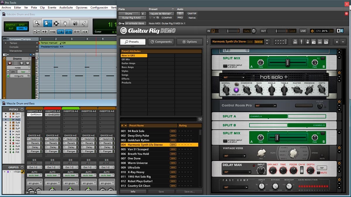This screenshot has height=197, width=351.
Task: Adjust the lower Split Mix crossfader slider
Action: [x=277, y=137]
